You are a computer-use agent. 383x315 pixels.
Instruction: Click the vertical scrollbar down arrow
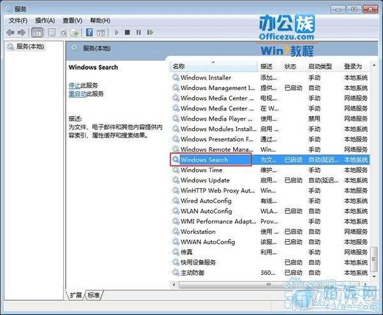coord(374,276)
